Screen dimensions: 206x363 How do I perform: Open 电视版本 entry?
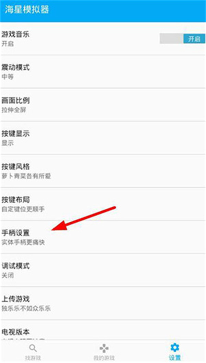point(103,330)
